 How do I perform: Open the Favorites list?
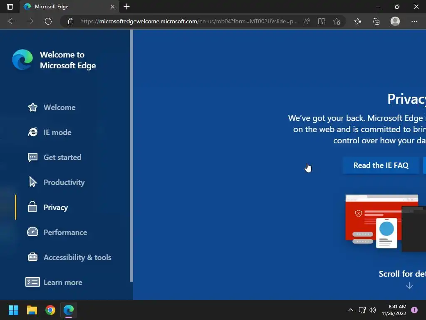coord(358,21)
